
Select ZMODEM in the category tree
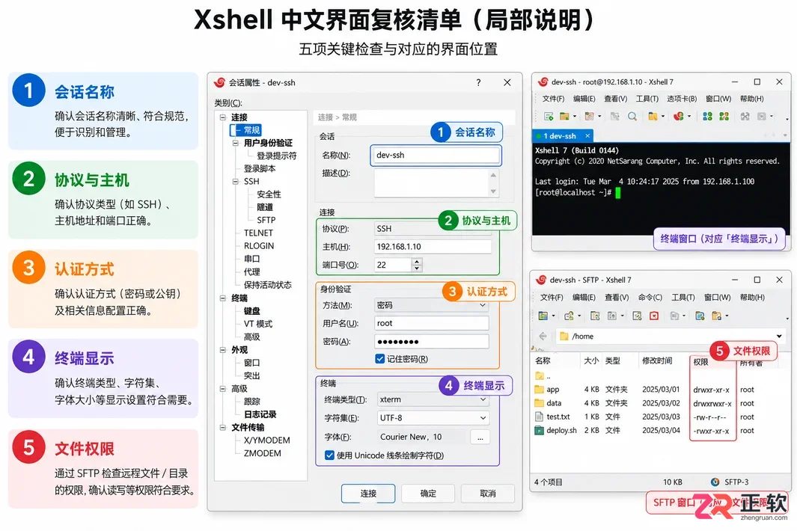pos(262,453)
